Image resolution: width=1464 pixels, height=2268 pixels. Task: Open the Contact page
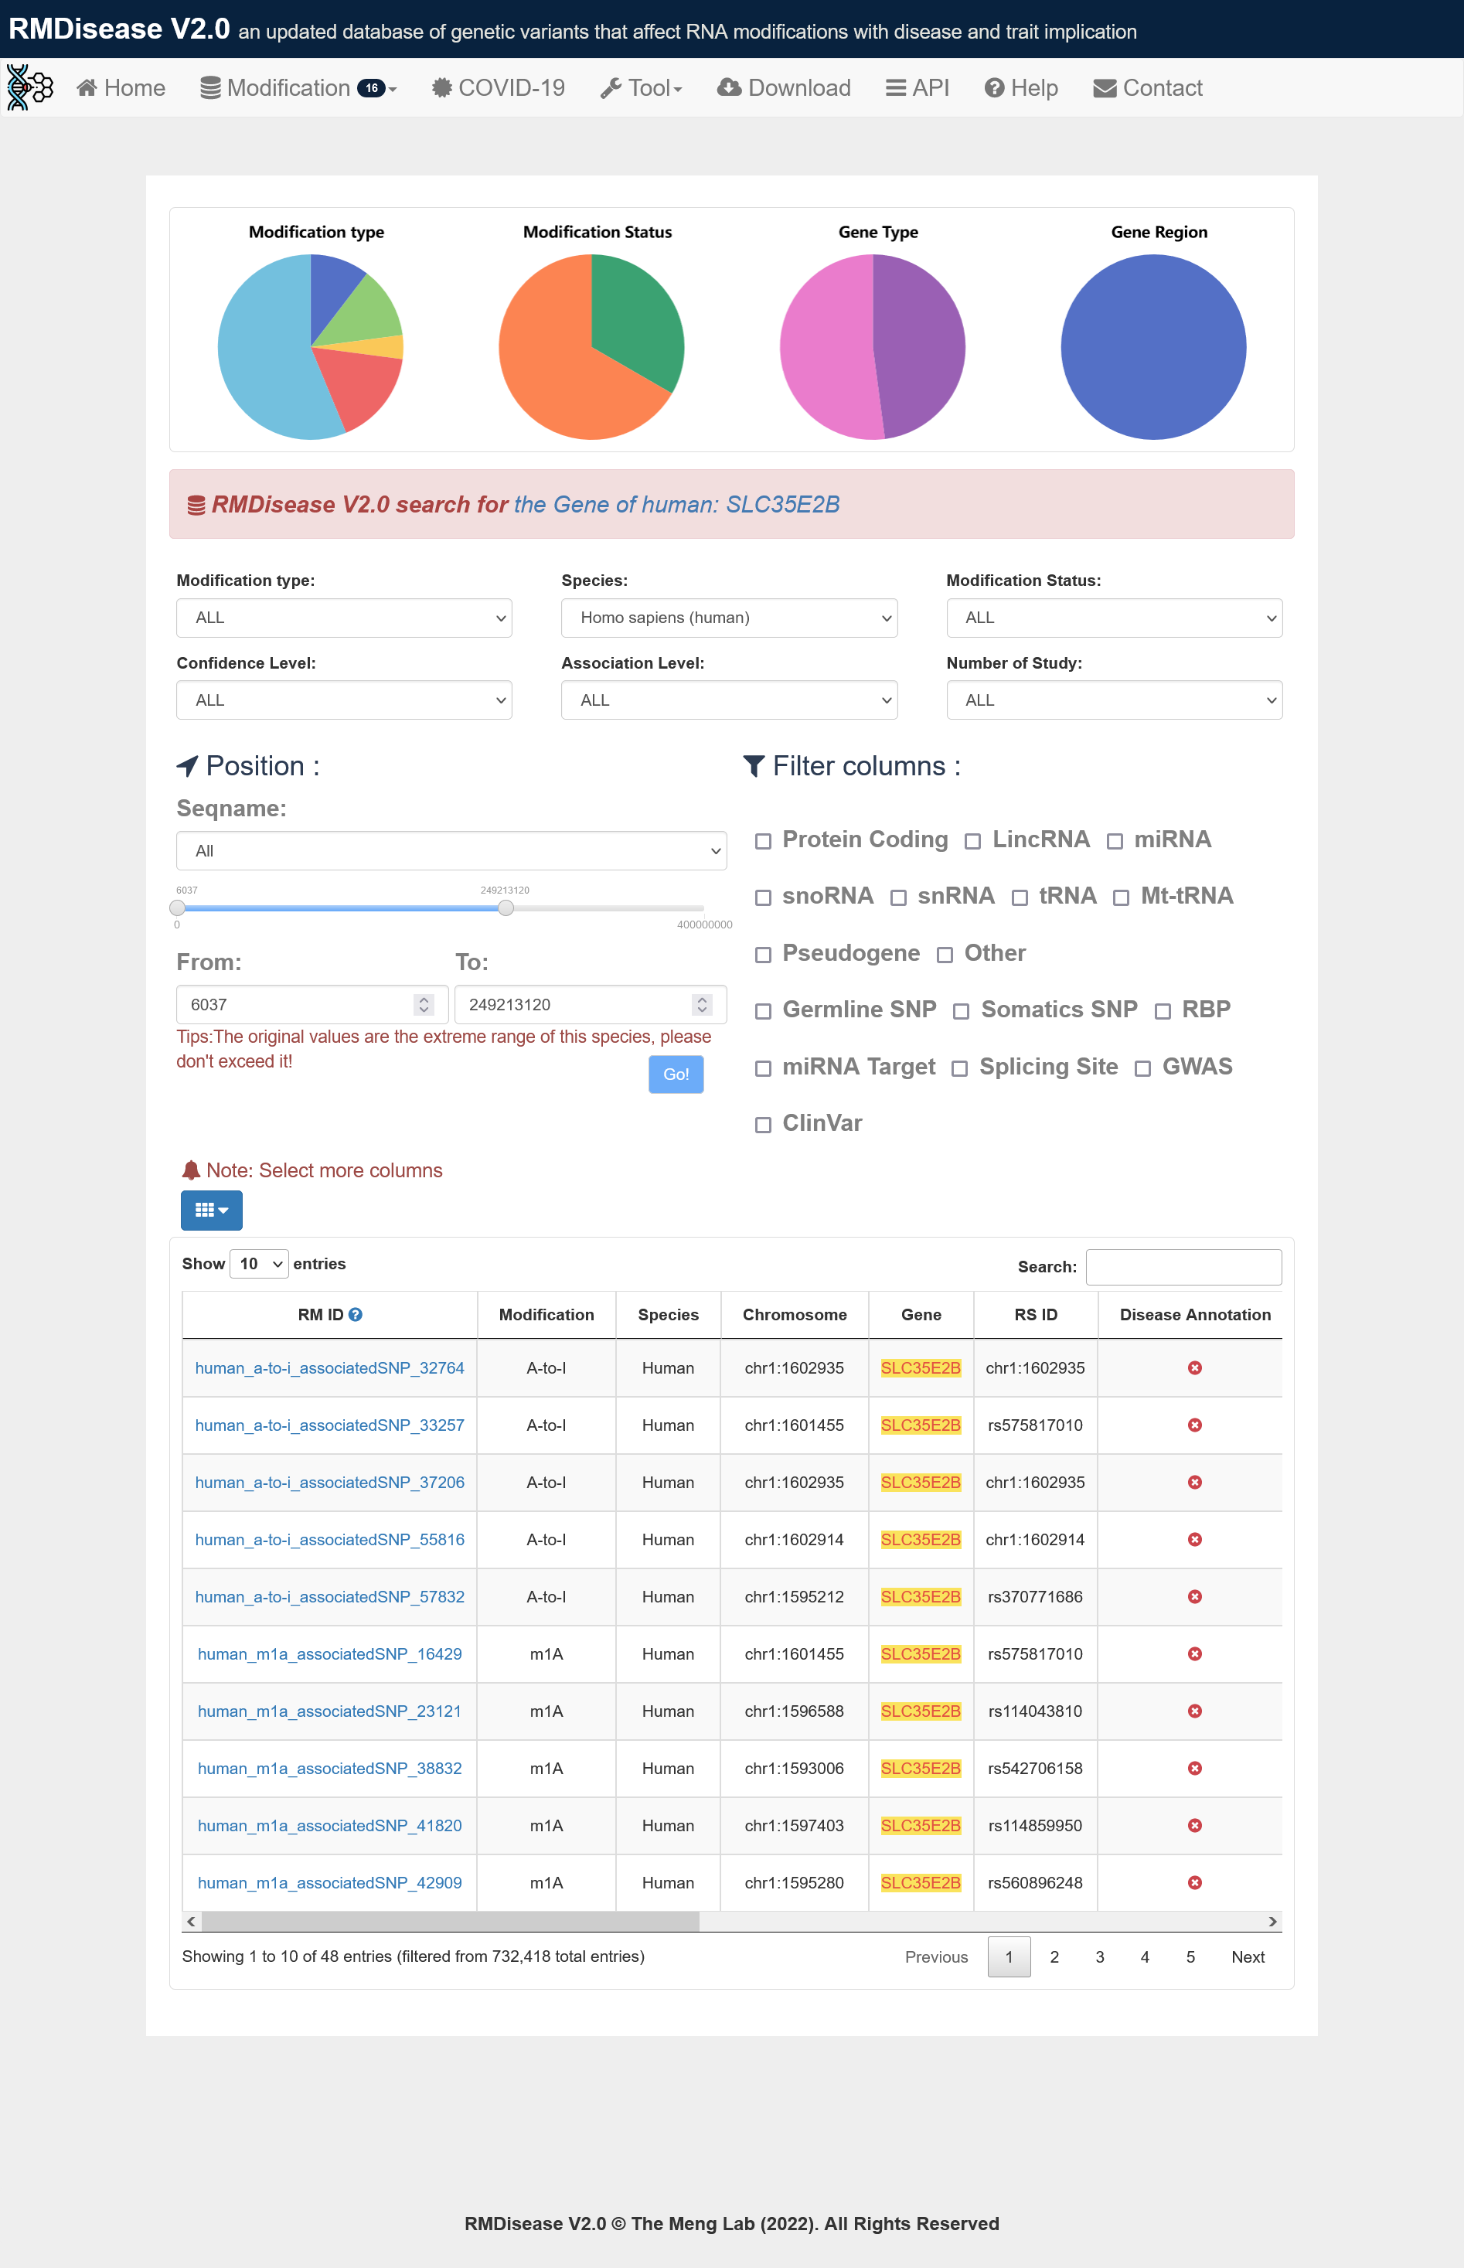pyautogui.click(x=1147, y=87)
